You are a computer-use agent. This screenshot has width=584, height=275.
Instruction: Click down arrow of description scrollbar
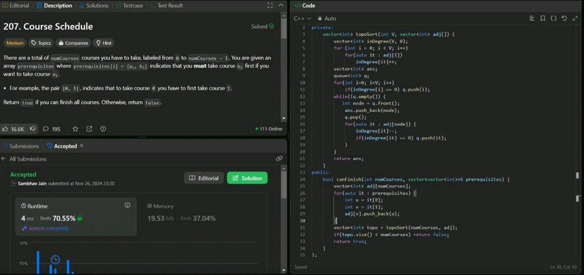[284, 119]
